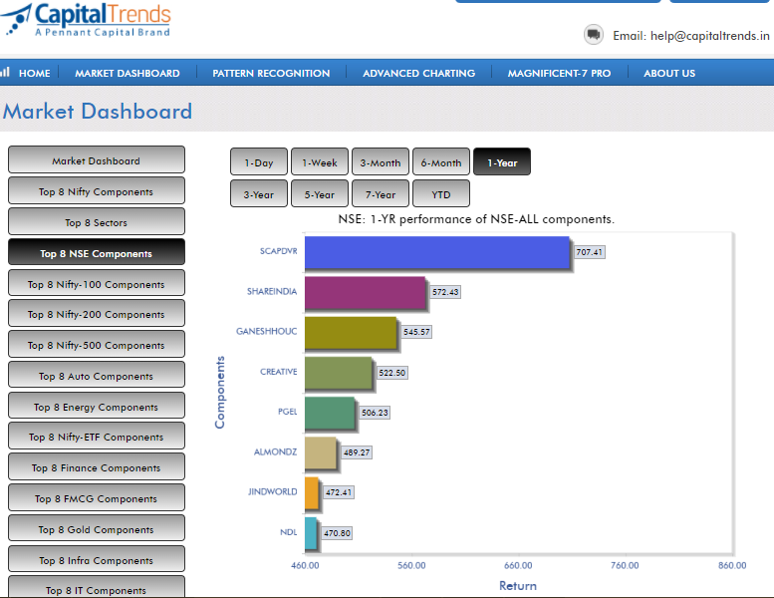Click the help@capitaltrends.in email link
774x598 pixels.
pos(710,36)
